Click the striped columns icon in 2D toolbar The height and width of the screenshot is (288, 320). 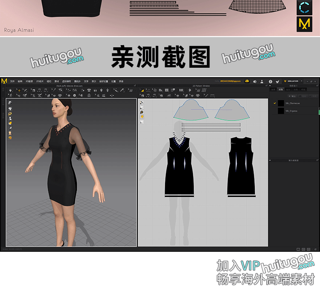pos(181,90)
